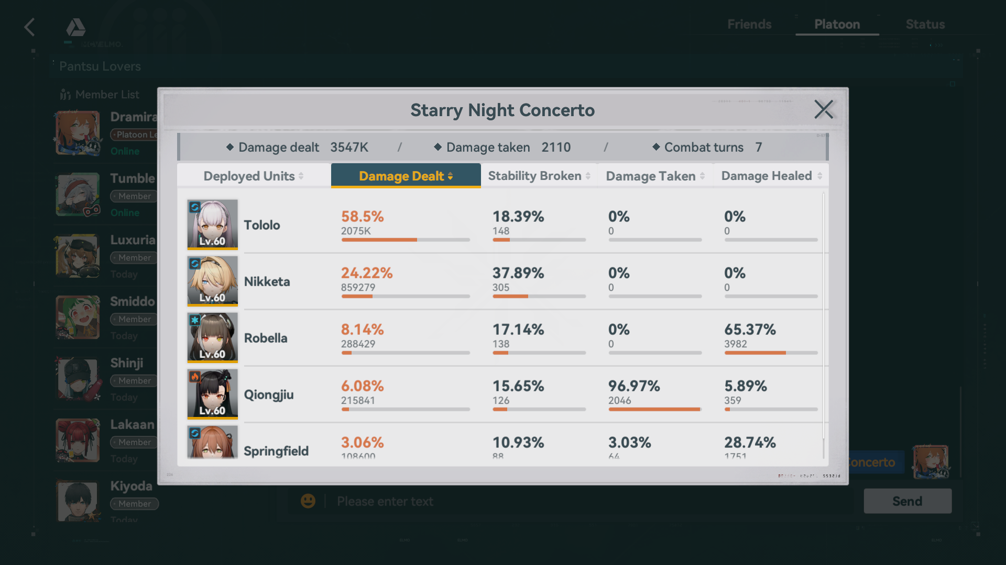Switch to the Friends tab
Viewport: 1006px width, 565px height.
[x=749, y=25]
